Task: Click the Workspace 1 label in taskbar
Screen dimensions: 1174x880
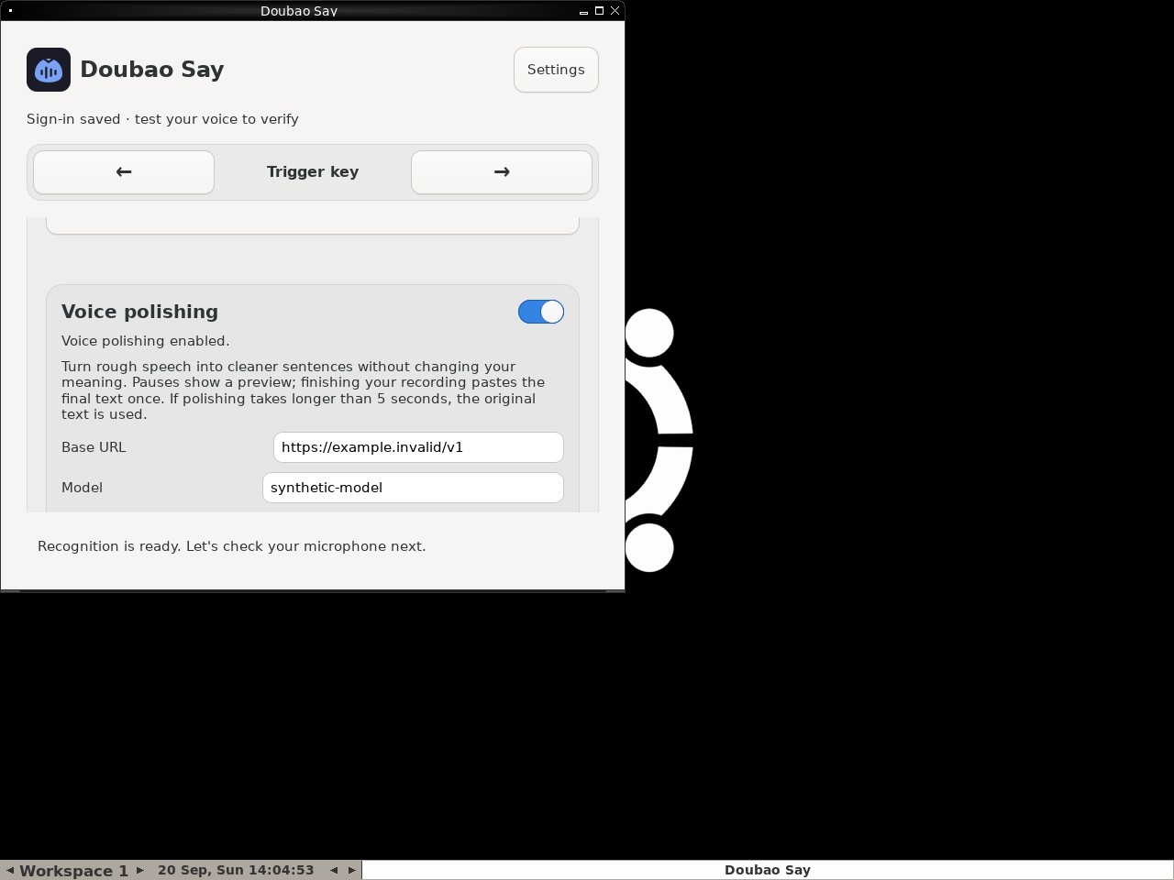Action: coord(73,871)
